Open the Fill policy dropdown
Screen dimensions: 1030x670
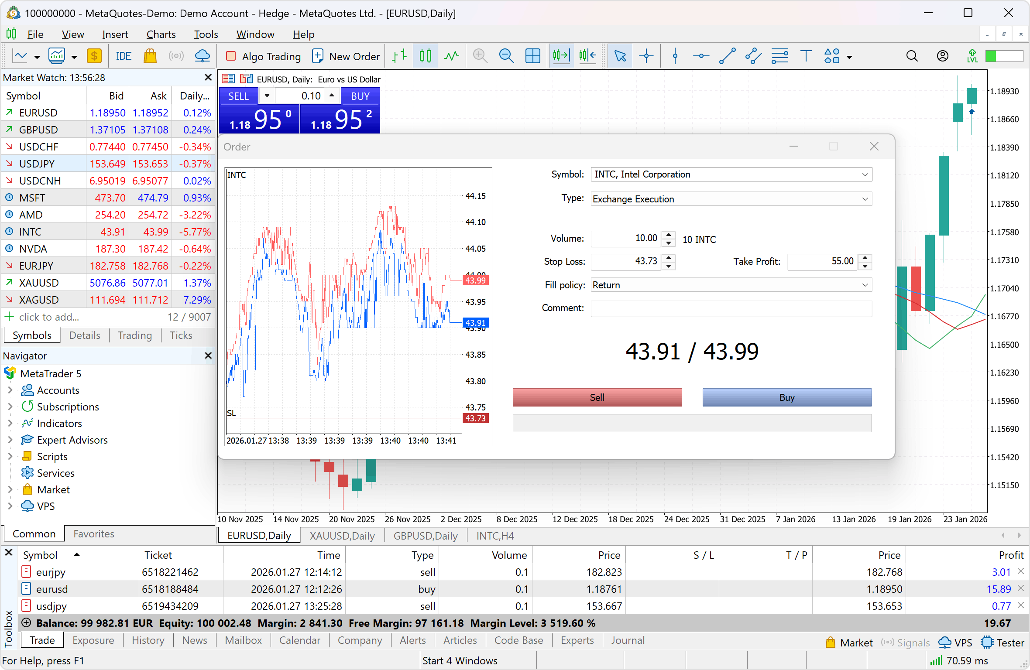click(x=865, y=285)
